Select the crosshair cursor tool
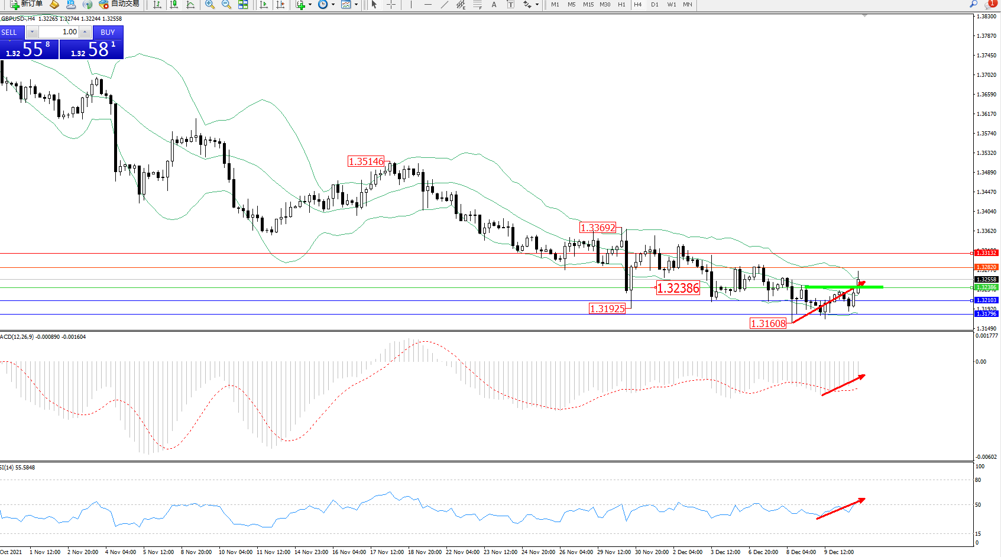Screen dimensions: 1001x557 click(x=391, y=4)
